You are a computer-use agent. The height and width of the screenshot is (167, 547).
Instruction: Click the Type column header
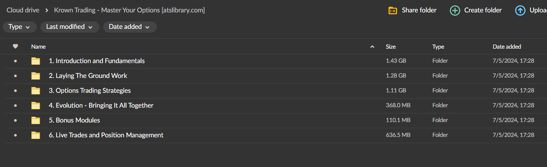click(438, 47)
